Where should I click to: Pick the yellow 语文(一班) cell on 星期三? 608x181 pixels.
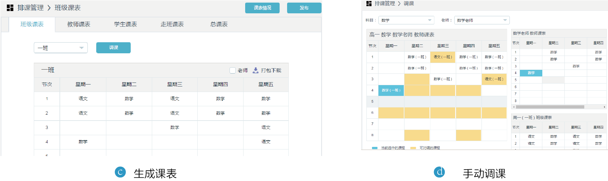tap(443, 57)
